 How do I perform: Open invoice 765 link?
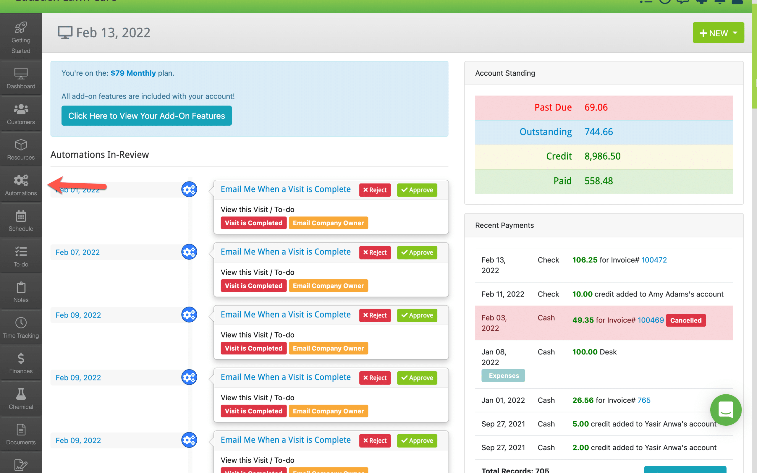(x=644, y=400)
